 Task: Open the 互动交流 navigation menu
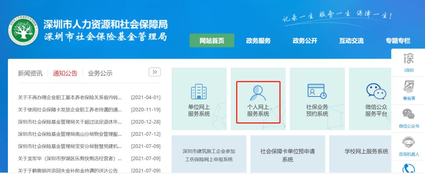351,41
